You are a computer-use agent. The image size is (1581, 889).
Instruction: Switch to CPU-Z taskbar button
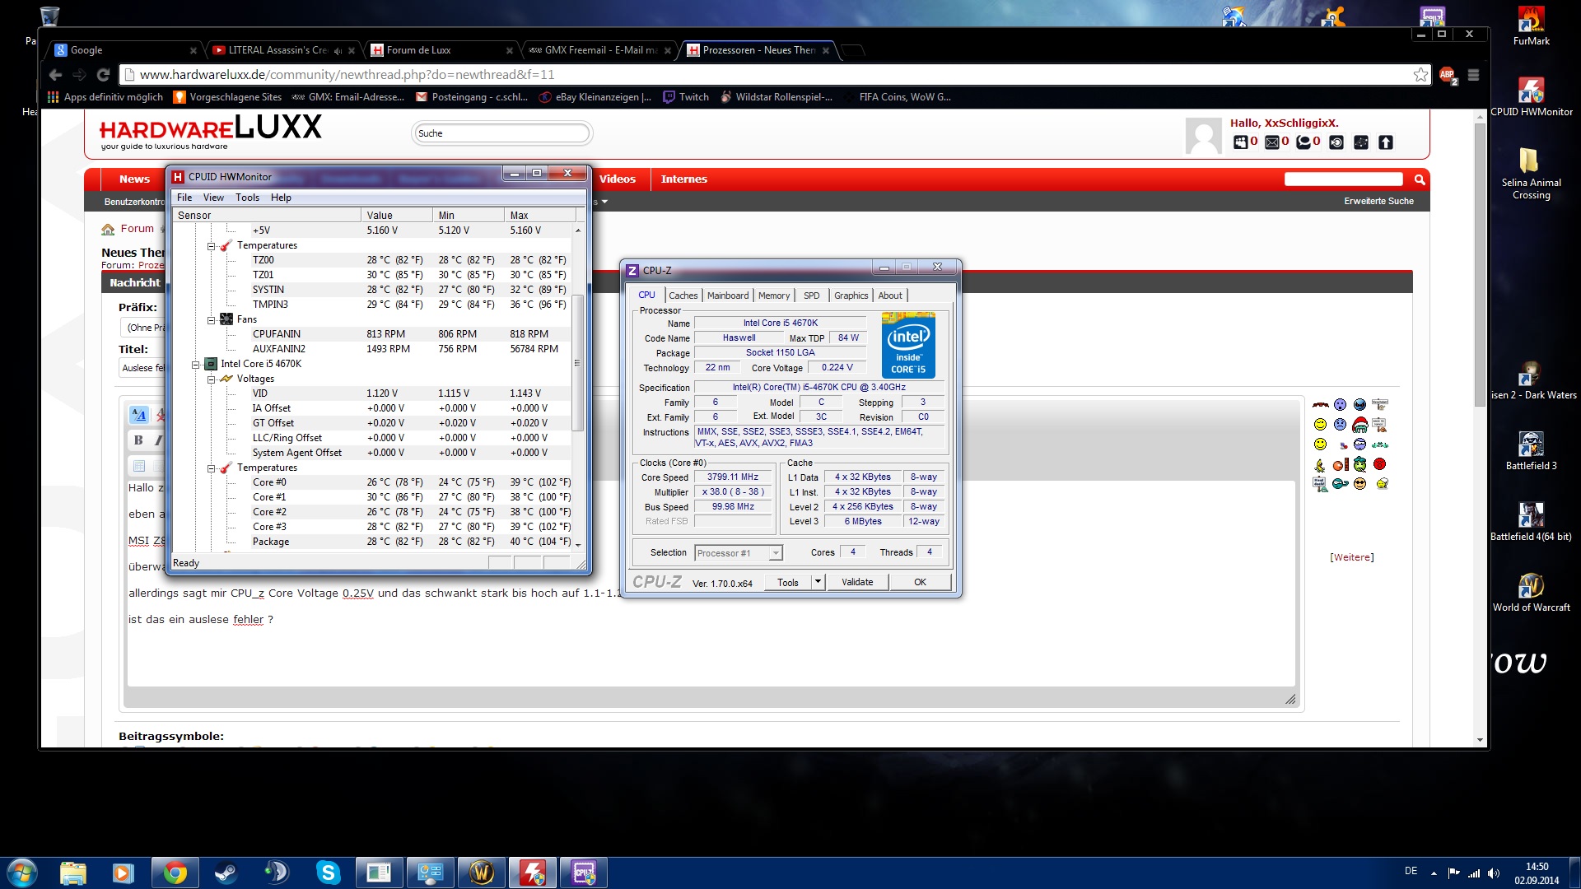(x=583, y=873)
